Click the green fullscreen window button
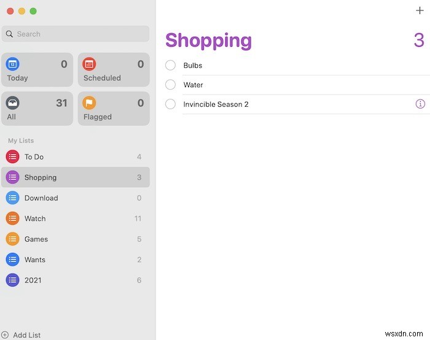 33,11
